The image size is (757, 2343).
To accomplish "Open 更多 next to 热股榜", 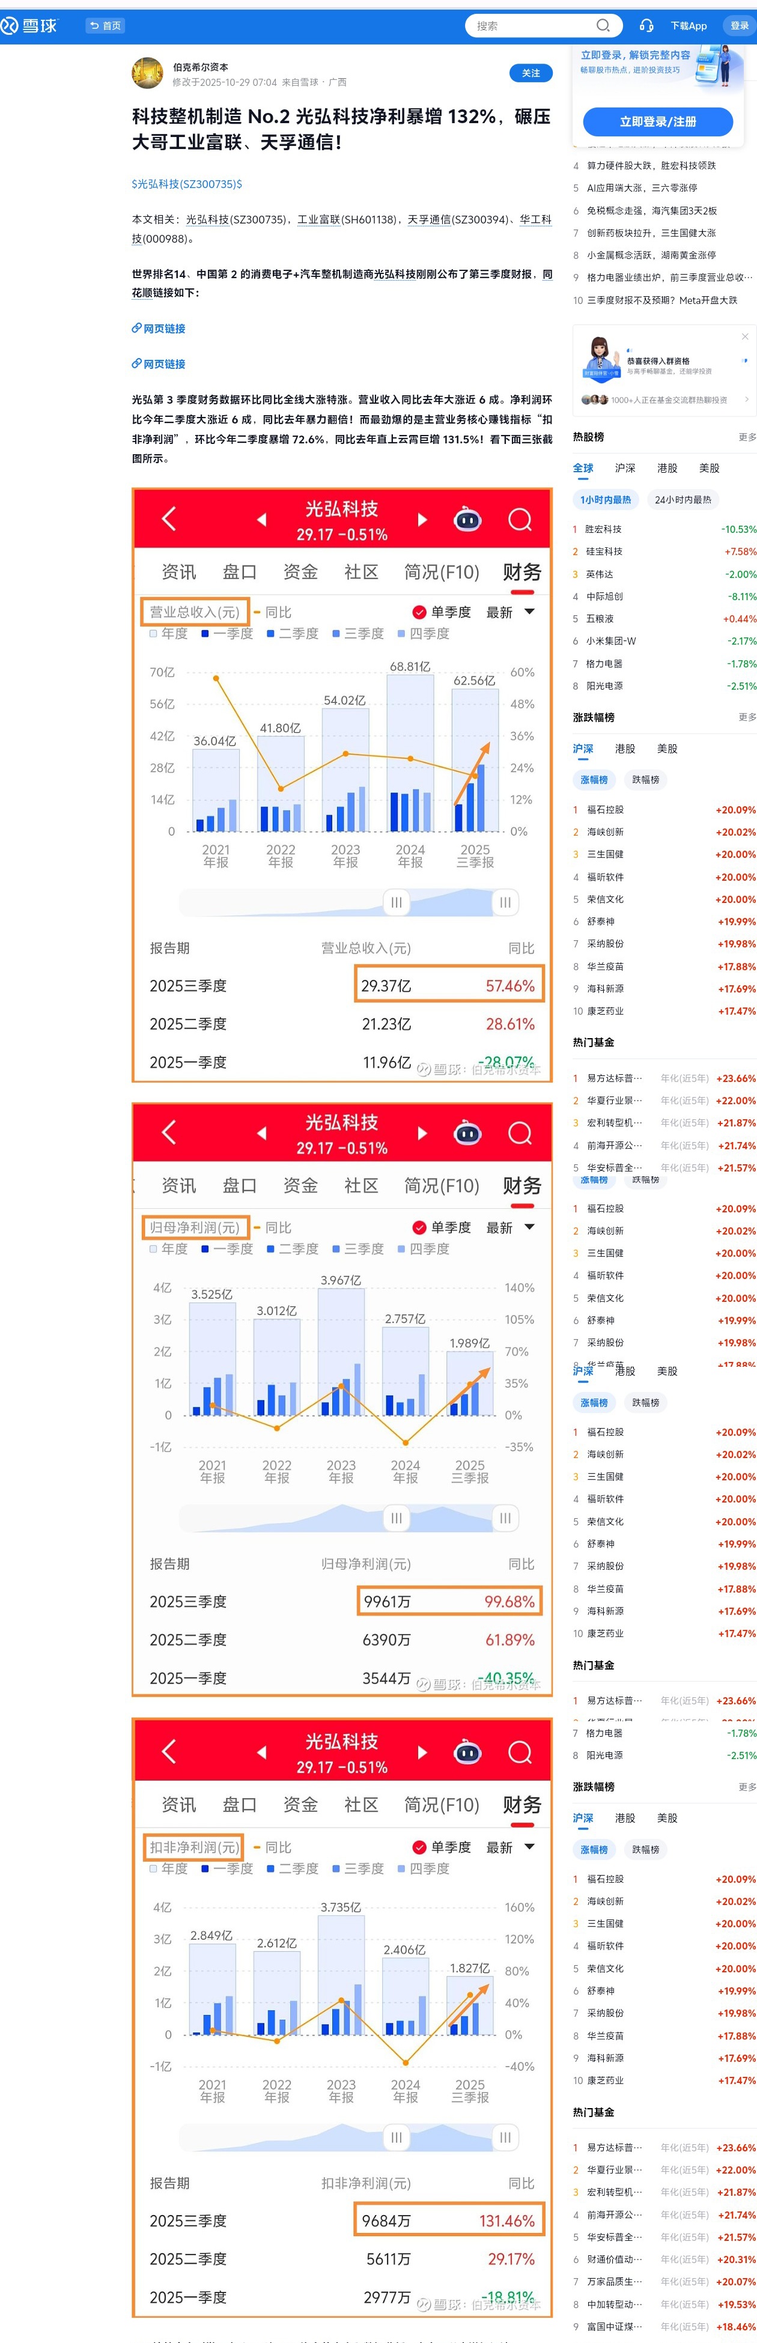I will [x=747, y=437].
